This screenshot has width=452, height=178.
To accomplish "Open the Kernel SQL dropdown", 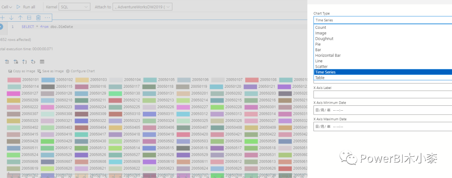I will point(74,7).
